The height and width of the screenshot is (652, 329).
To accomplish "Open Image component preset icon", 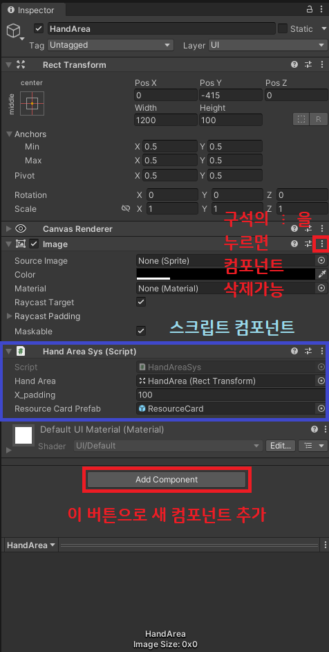I will click(x=308, y=244).
